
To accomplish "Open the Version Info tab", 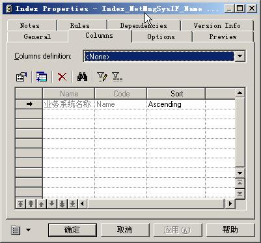I will point(217,25).
